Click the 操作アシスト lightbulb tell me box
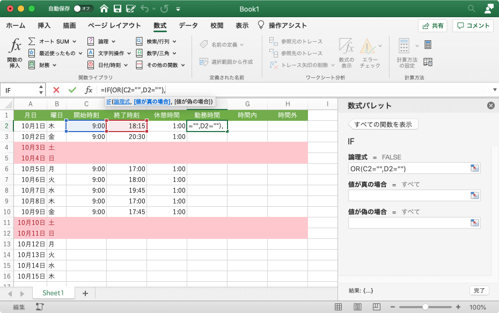This screenshot has height=313, width=499. tap(282, 25)
